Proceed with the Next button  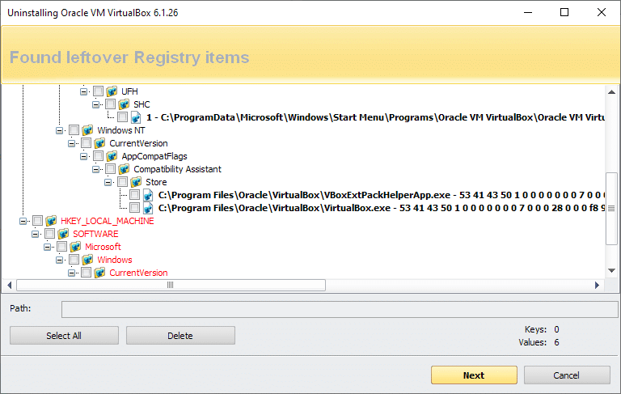[474, 375]
